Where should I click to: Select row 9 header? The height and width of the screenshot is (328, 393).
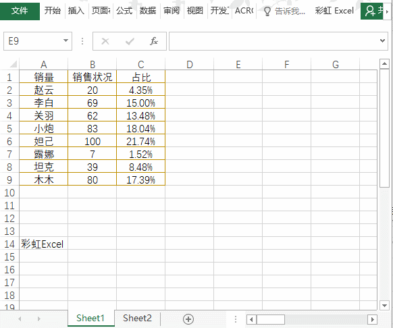[x=9, y=180]
